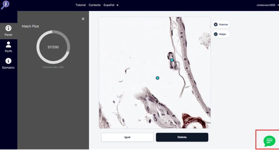Screen dimensions: 279x150
Task: Open the Panel sidebar section
Action: coord(9,31)
